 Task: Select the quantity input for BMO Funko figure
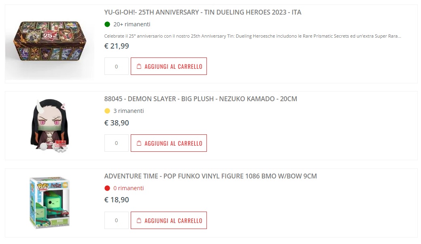point(116,221)
